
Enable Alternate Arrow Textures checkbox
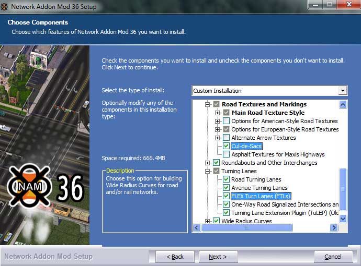click(227, 138)
